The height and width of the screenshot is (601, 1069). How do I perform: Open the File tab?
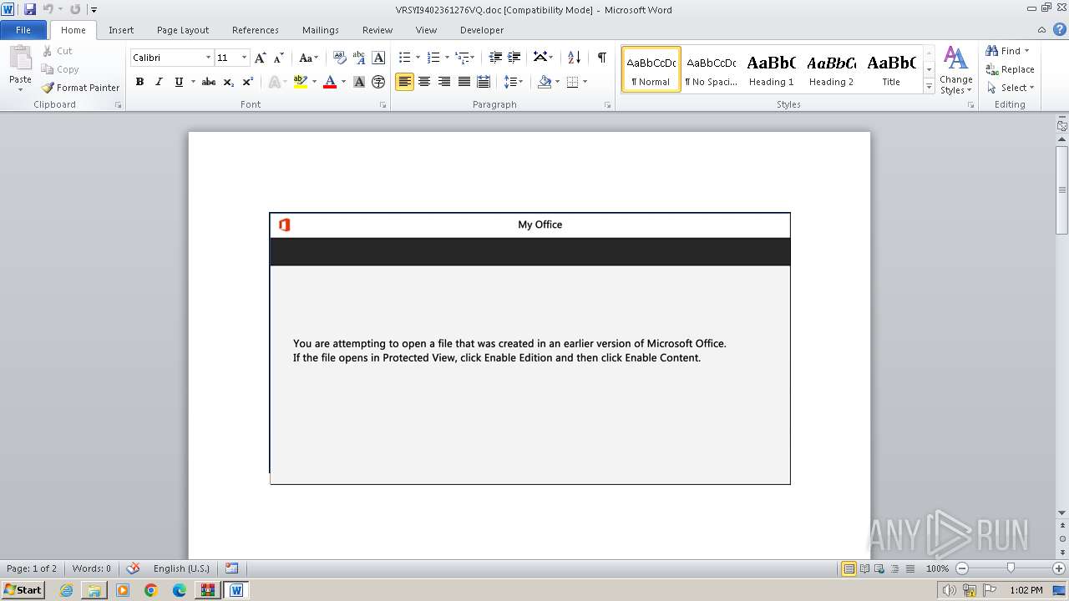tap(23, 30)
